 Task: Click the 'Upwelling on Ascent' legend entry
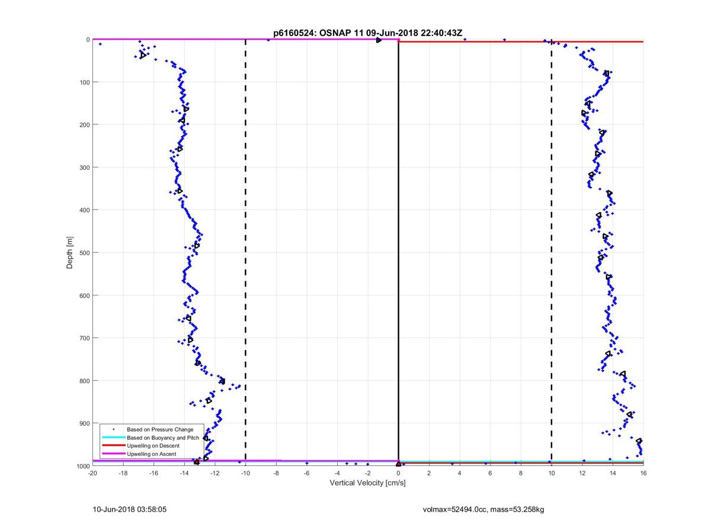152,454
